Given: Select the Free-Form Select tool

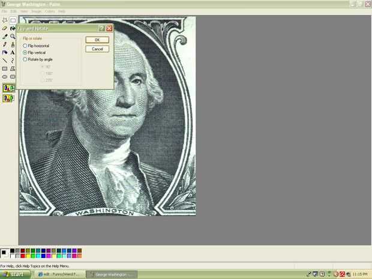Looking at the screenshot, I should pos(5,20).
